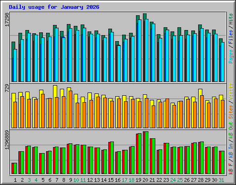This screenshot has width=236, height=185.
Task: Click day 2 on the x-axis
Action: (x=22, y=180)
